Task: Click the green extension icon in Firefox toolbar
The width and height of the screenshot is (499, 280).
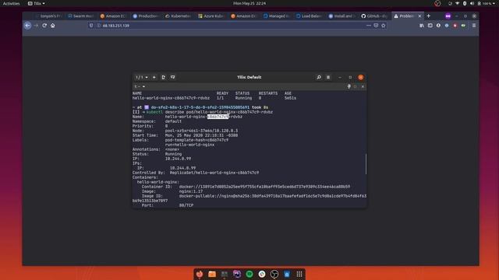Action: (463, 26)
